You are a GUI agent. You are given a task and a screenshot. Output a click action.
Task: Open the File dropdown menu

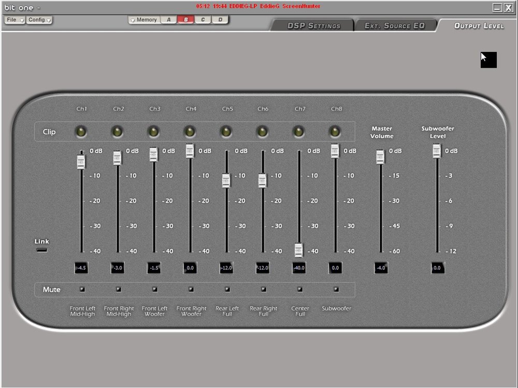point(15,20)
